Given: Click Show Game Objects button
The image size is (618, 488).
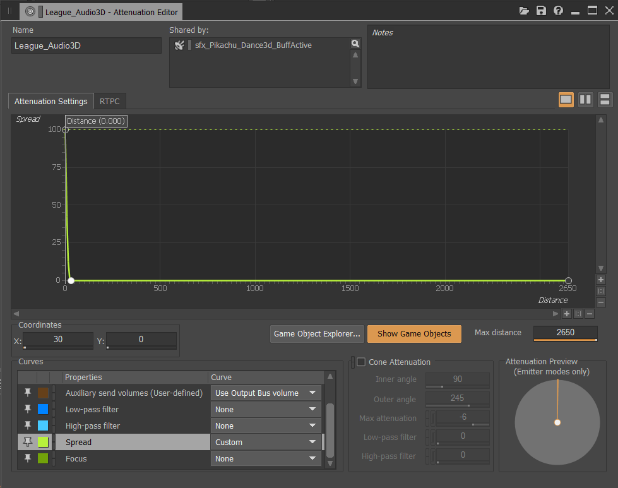Looking at the screenshot, I should click(414, 334).
